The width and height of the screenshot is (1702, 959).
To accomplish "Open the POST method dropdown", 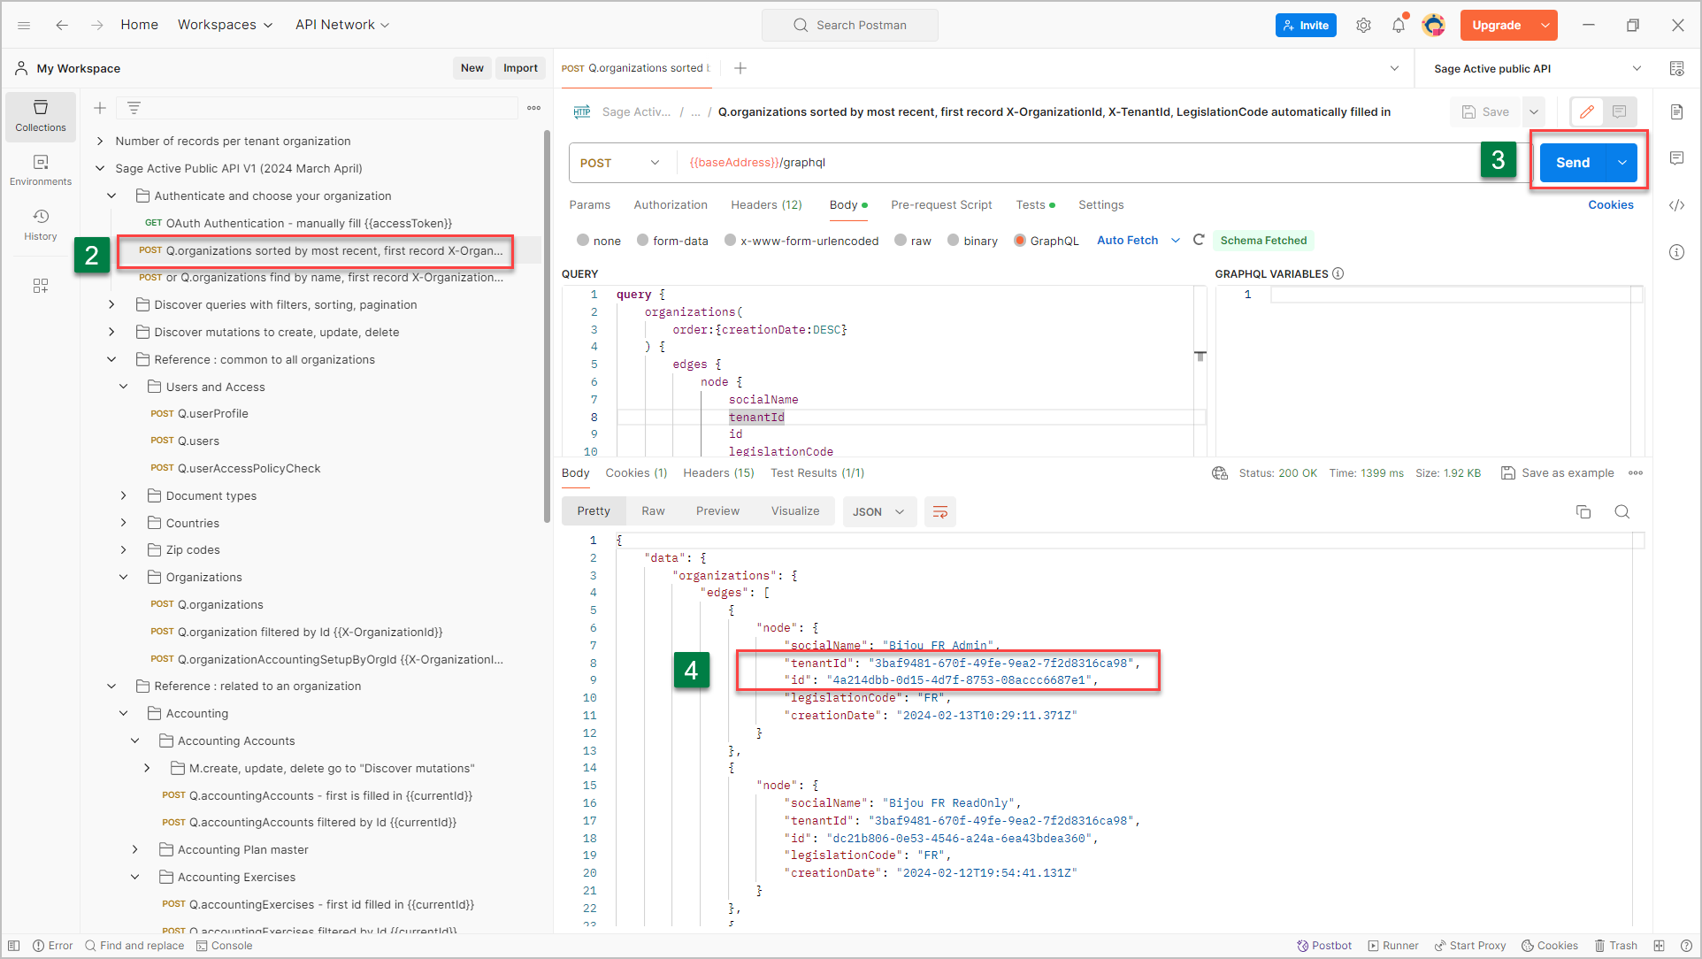I will (x=620, y=163).
